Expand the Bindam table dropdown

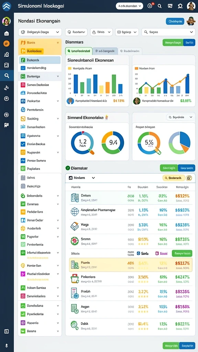click(93, 178)
